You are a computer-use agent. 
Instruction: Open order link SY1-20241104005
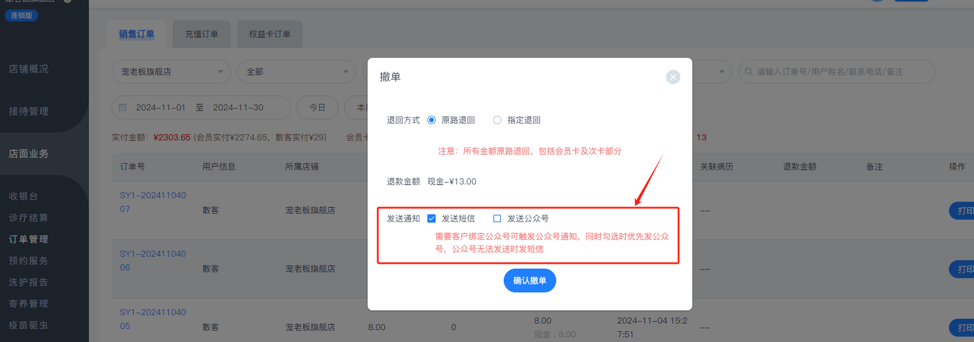click(153, 319)
